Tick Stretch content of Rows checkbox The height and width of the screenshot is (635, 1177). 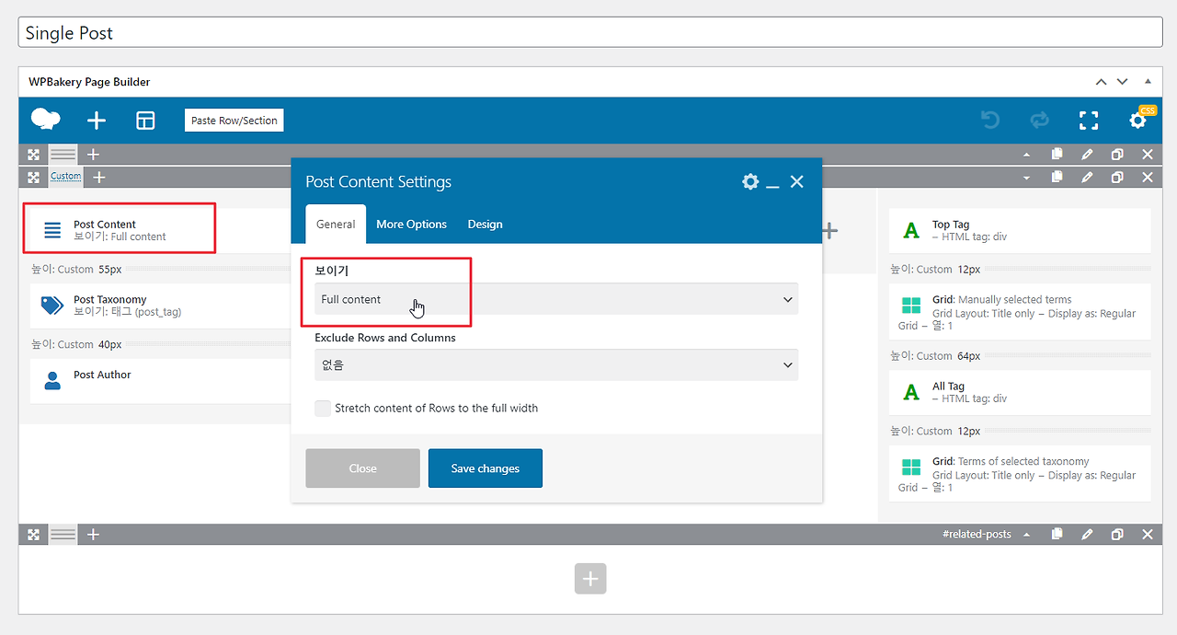point(323,408)
